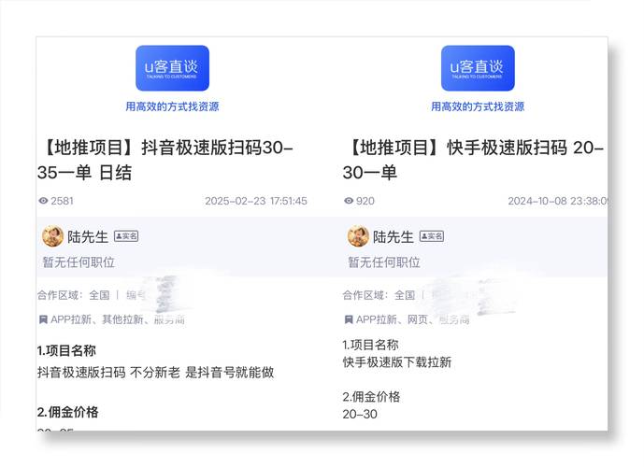The width and height of the screenshot is (644, 467).
Task: Click the 实名 badge in the 快手极速版 listing
Action: point(432,236)
